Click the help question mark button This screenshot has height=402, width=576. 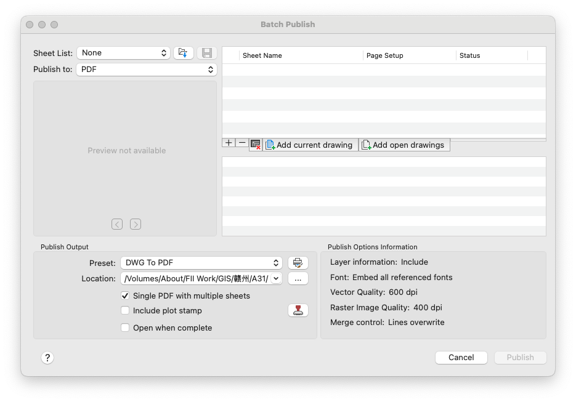(47, 358)
